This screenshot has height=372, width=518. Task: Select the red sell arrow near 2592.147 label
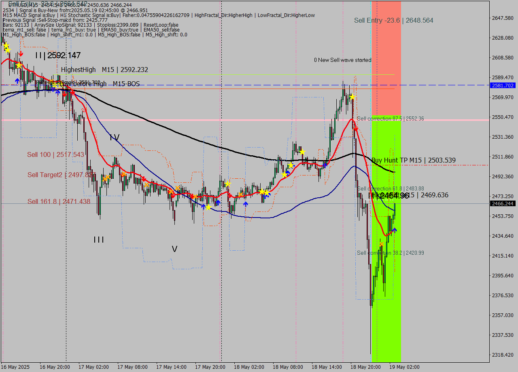21,54
